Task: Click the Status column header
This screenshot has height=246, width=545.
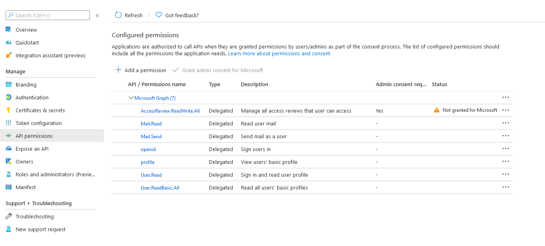Action: (440, 84)
